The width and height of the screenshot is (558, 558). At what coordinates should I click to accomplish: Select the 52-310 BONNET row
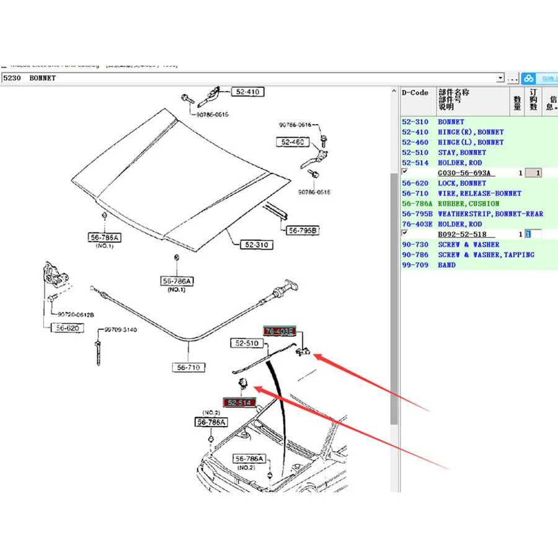479,122
